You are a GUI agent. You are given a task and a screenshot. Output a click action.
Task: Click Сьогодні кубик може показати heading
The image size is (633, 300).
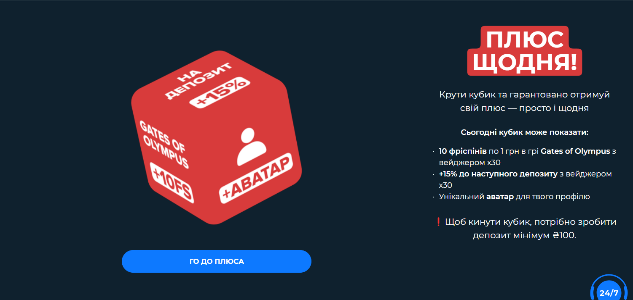point(524,132)
